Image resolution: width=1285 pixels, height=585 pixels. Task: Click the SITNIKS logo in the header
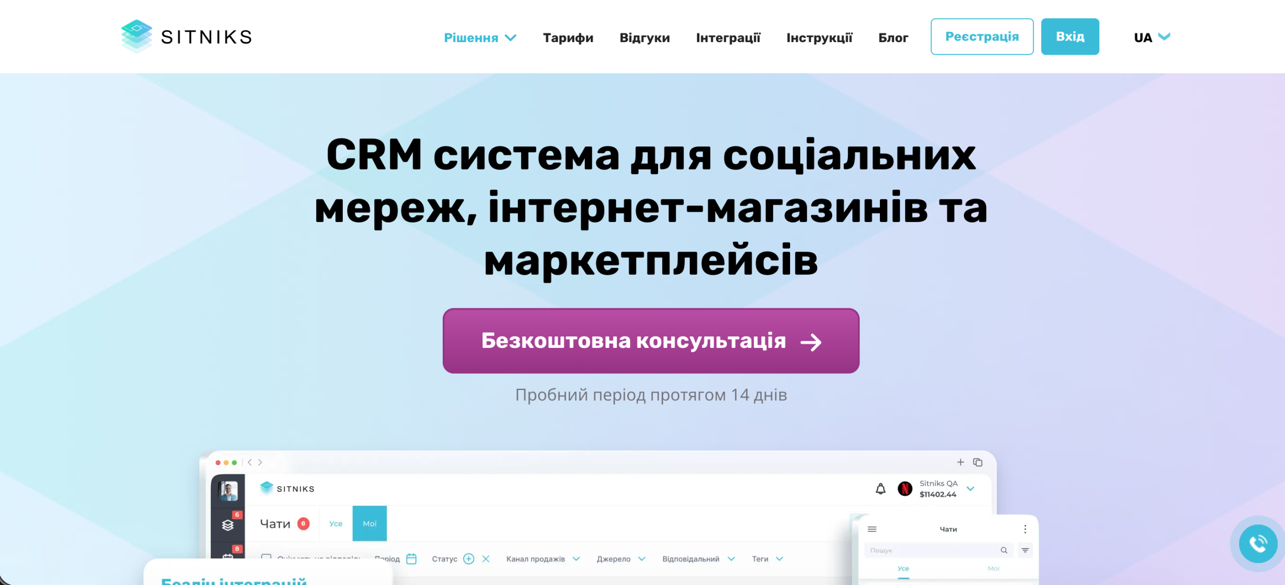click(x=186, y=37)
